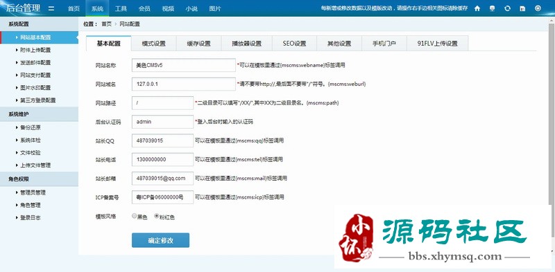The width and height of the screenshot is (555, 272).
Task: Open the 工具 top menu
Action: 121,8
